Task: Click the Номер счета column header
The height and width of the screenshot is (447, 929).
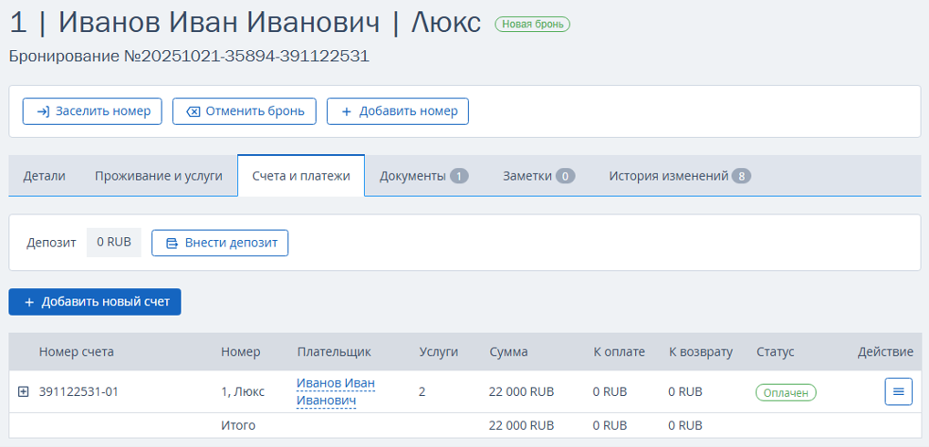Action: tap(77, 352)
